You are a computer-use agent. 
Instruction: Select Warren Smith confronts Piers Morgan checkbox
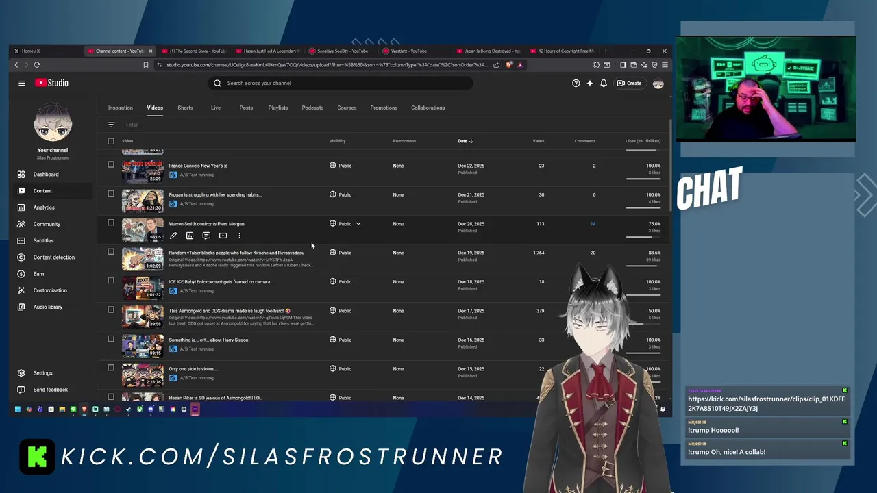(111, 223)
